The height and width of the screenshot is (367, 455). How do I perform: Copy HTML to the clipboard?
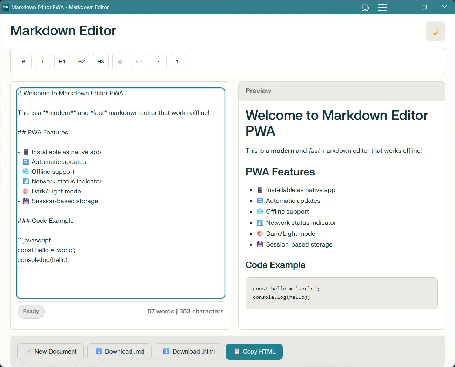coord(254,351)
